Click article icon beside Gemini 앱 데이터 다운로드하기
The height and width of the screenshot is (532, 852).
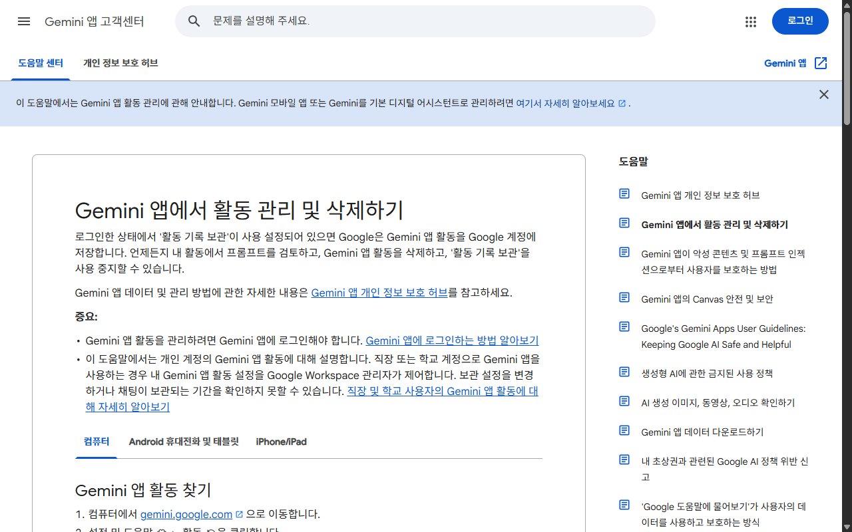(x=624, y=430)
